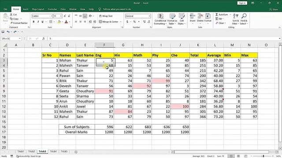Click the Font Color A icon
The image size is (282, 158).
click(66, 22)
